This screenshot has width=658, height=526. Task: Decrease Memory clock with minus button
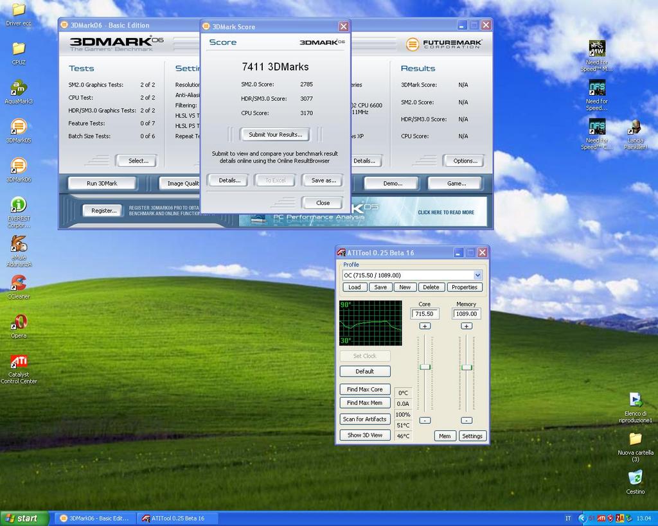(467, 420)
